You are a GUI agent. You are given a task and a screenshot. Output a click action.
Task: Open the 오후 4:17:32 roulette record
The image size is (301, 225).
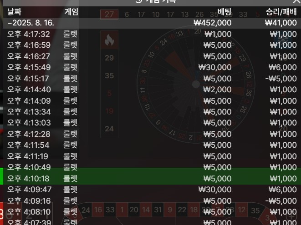152,34
